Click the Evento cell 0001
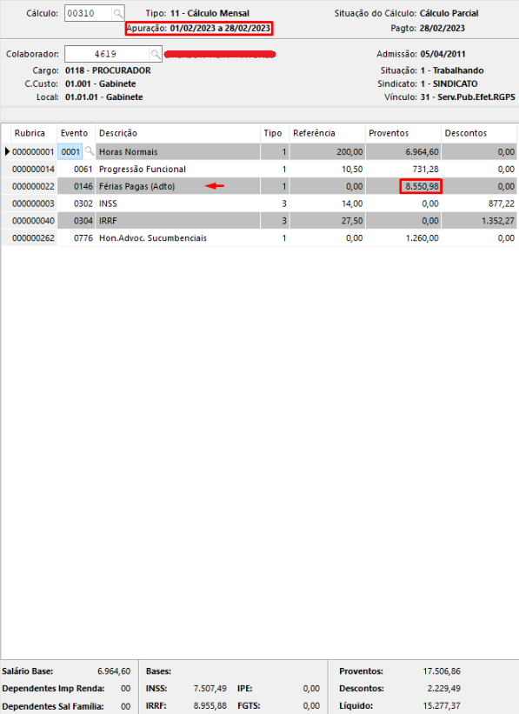This screenshot has height=714, width=519. (70, 151)
